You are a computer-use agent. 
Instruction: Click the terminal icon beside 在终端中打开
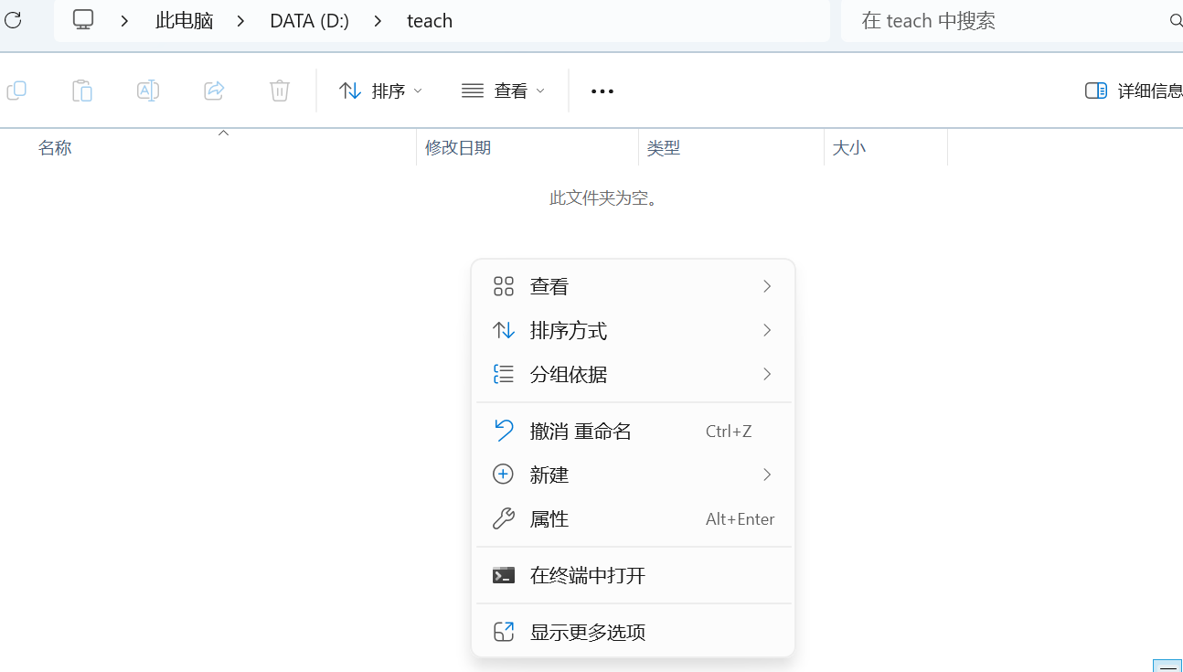[504, 575]
